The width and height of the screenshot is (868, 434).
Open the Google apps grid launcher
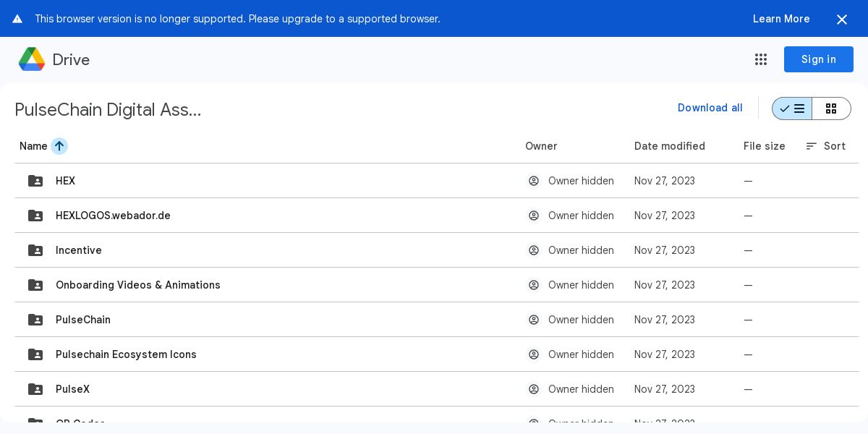[x=761, y=59]
